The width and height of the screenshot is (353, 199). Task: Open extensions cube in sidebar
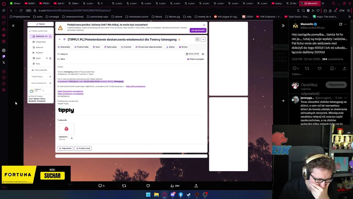point(4,84)
